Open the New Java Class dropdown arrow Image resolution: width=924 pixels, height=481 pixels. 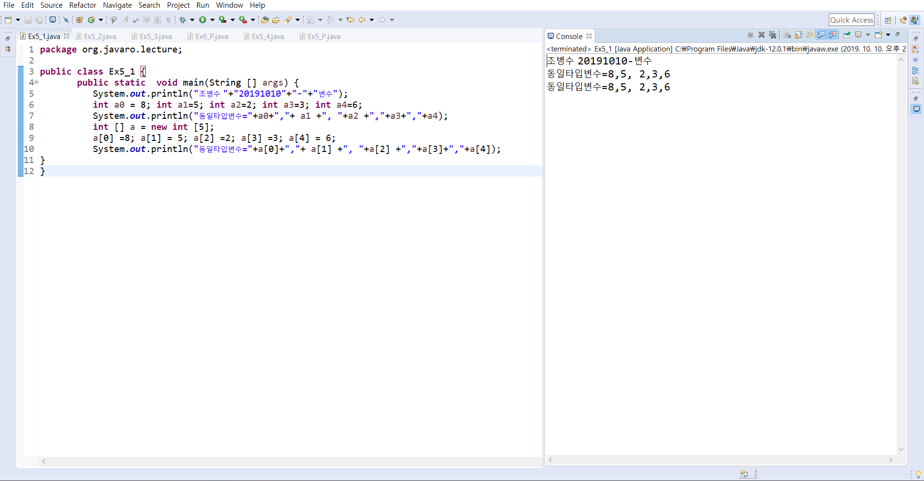[x=101, y=20]
